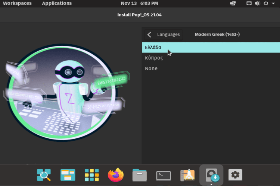
Task: Open the Applications menu in top bar
Action: click(57, 3)
